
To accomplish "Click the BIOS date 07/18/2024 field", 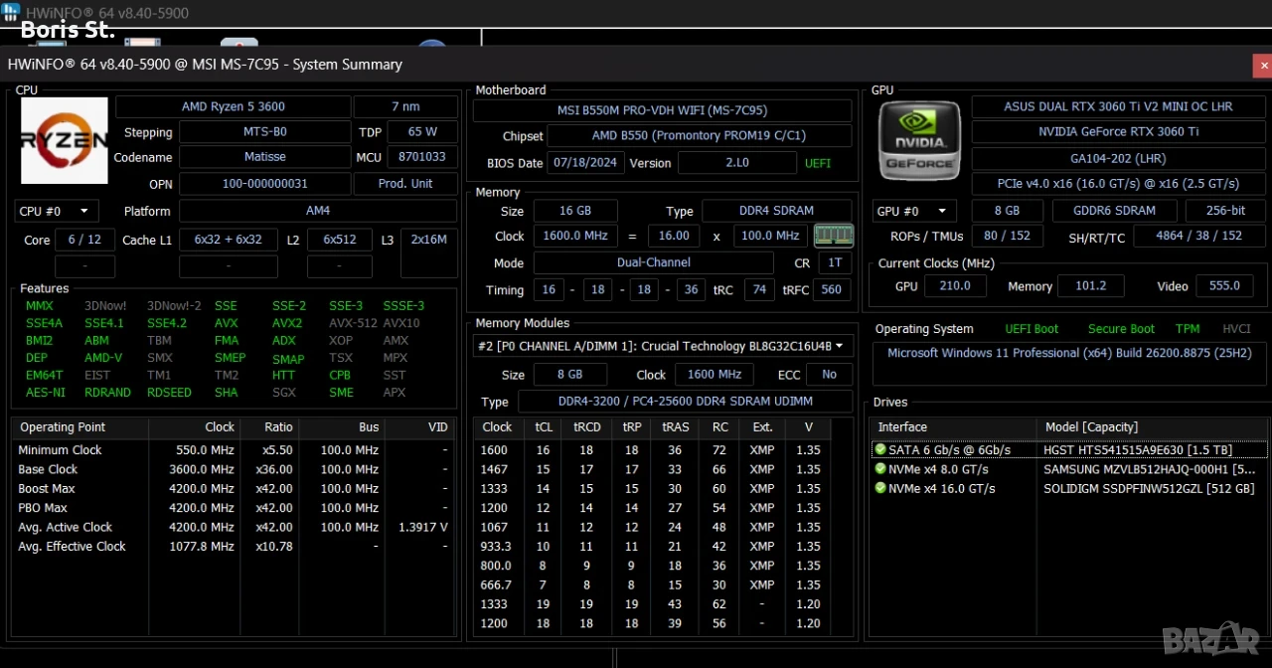I will pos(583,162).
